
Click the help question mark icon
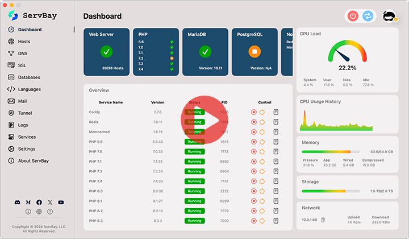50,212
